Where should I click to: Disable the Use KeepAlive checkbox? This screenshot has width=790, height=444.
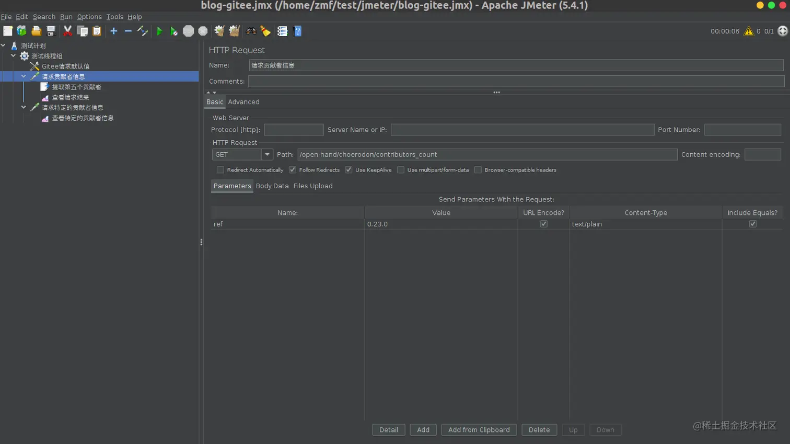click(x=348, y=170)
